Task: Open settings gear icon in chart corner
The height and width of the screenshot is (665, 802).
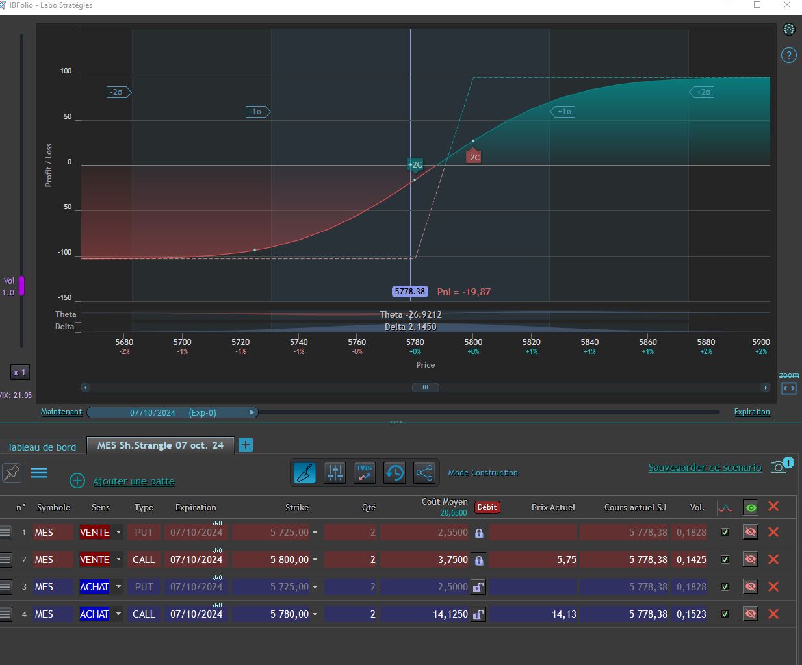Action: coord(788,29)
